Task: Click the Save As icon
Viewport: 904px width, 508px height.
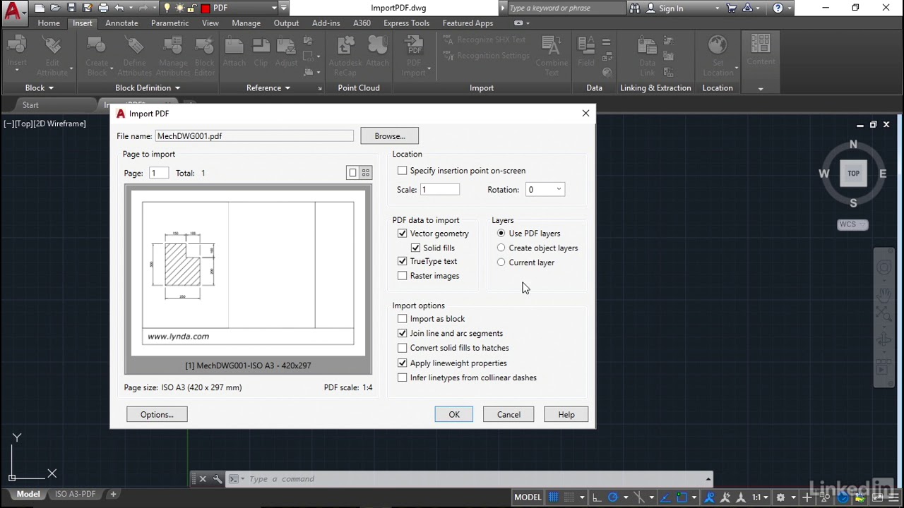Action: coord(87,8)
